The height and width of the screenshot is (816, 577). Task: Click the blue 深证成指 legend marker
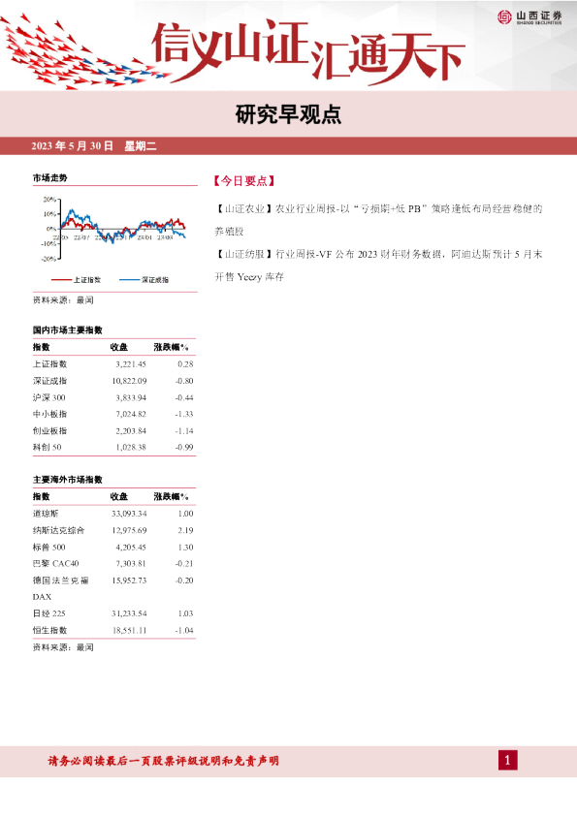coord(129,280)
